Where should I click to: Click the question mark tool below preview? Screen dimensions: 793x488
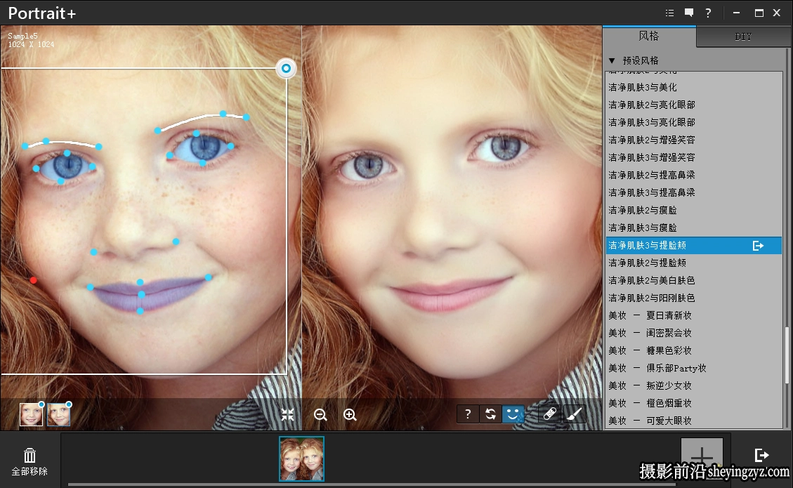[x=468, y=414]
